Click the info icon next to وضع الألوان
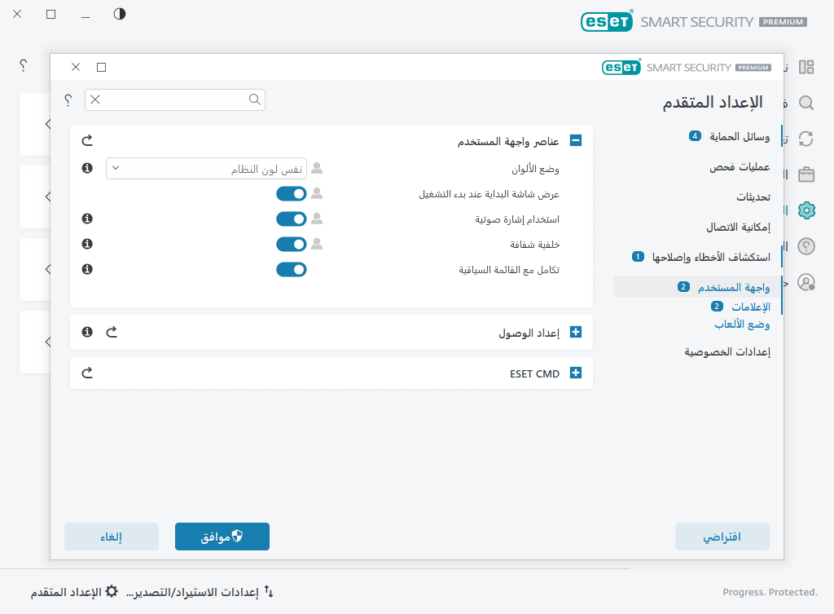The width and height of the screenshot is (834, 614). (87, 169)
